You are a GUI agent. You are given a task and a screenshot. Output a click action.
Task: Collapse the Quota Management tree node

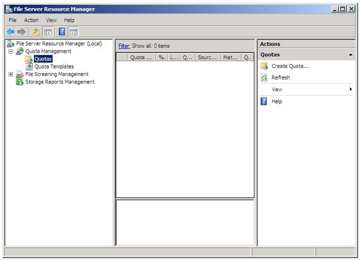(11, 51)
